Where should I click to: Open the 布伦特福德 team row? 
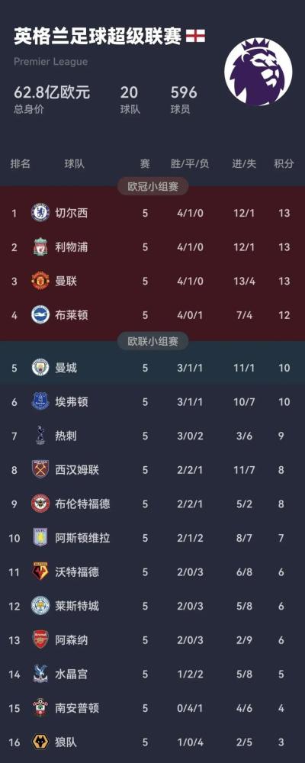click(x=152, y=504)
